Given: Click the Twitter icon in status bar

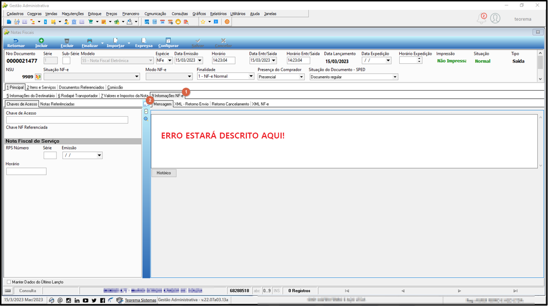Looking at the screenshot, I should point(94,300).
